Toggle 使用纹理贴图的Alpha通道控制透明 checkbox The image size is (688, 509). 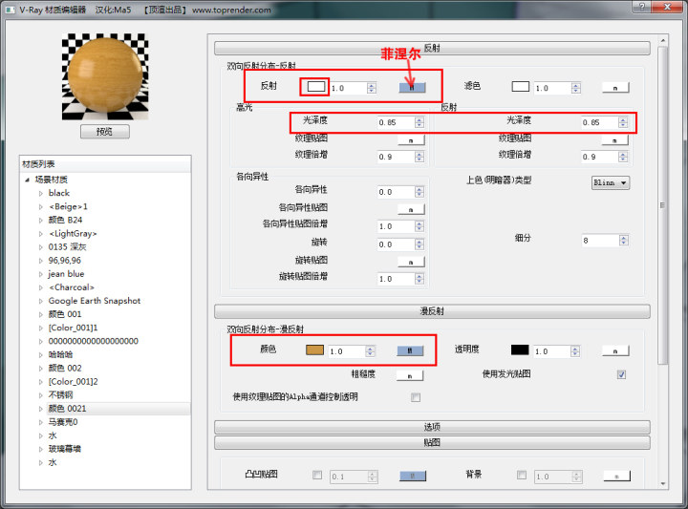[x=416, y=397]
